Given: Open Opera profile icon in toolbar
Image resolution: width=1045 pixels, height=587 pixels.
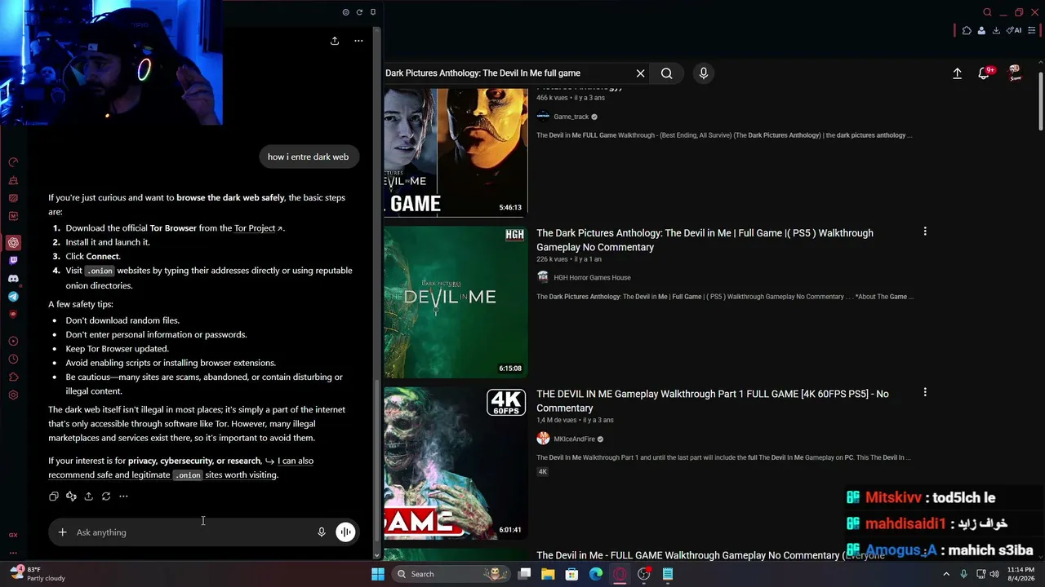Looking at the screenshot, I should pyautogui.click(x=981, y=31).
